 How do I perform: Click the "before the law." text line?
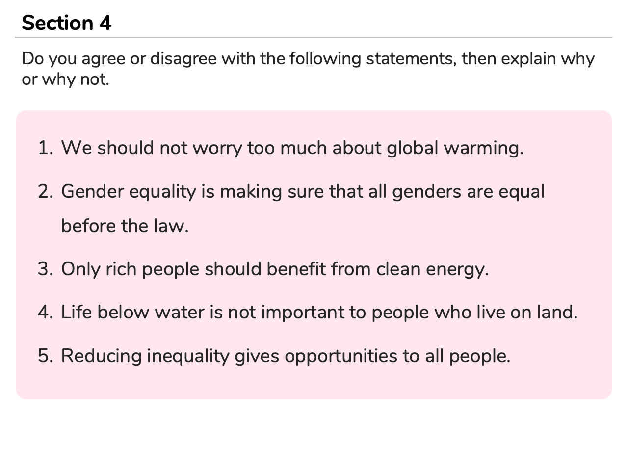tap(125, 226)
